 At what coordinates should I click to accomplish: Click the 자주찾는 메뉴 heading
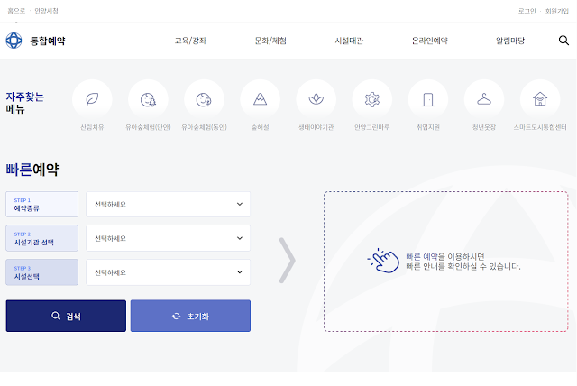point(24,103)
